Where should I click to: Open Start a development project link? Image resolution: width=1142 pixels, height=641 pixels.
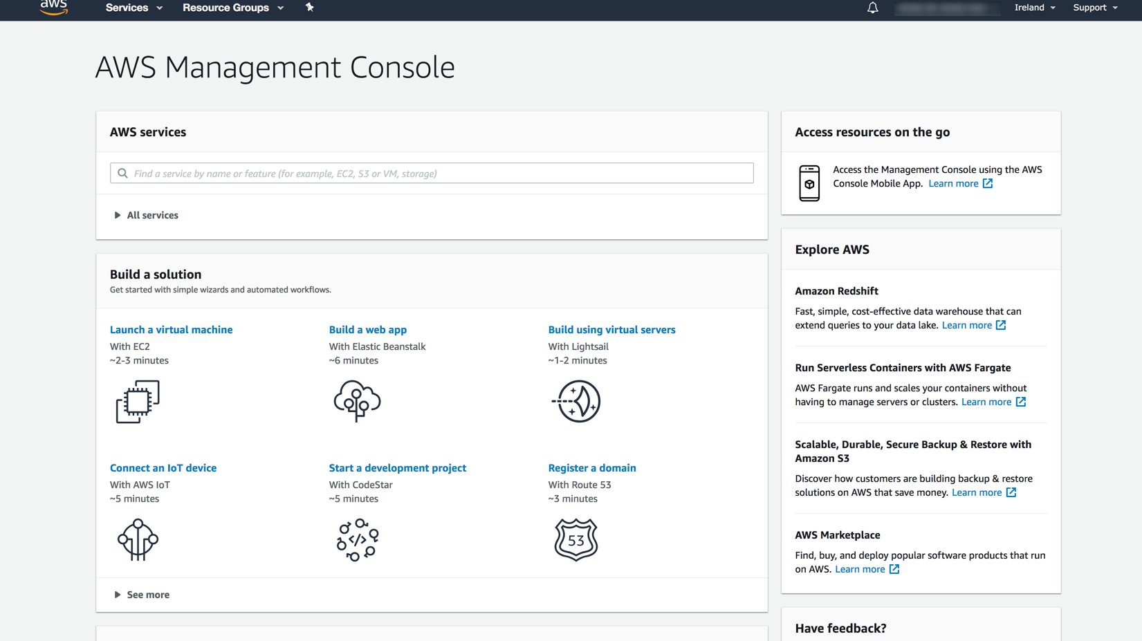coord(398,468)
